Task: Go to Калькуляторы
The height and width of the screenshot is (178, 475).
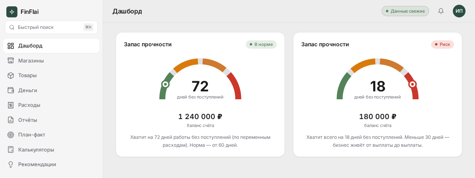Action: (x=51, y=150)
